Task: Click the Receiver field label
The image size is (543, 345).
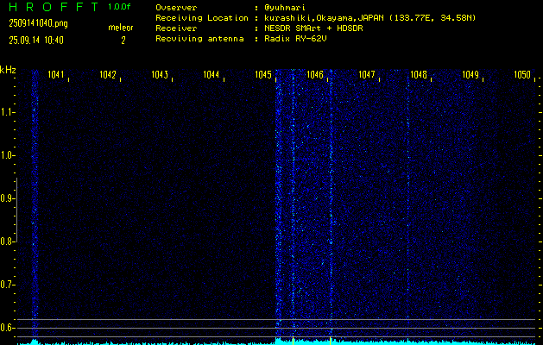Action: pyautogui.click(x=176, y=28)
